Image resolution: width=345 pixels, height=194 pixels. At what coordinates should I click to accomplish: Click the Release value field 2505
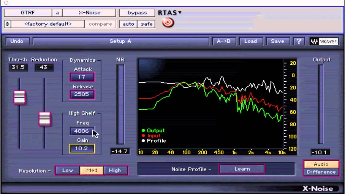82,94
